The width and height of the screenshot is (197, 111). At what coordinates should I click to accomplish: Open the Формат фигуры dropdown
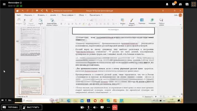[132, 22]
